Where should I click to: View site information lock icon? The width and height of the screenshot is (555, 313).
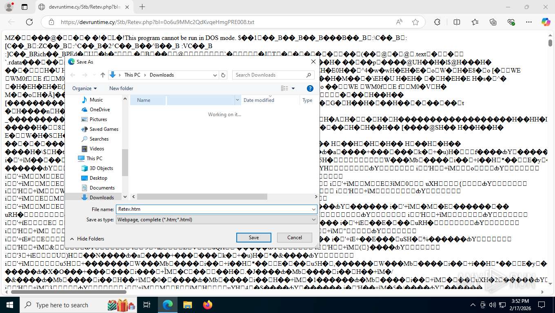(x=51, y=22)
